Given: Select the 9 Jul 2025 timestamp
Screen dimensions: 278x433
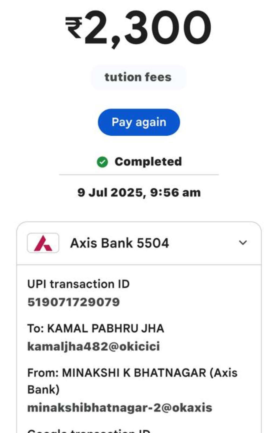Looking at the screenshot, I should 139,193.
